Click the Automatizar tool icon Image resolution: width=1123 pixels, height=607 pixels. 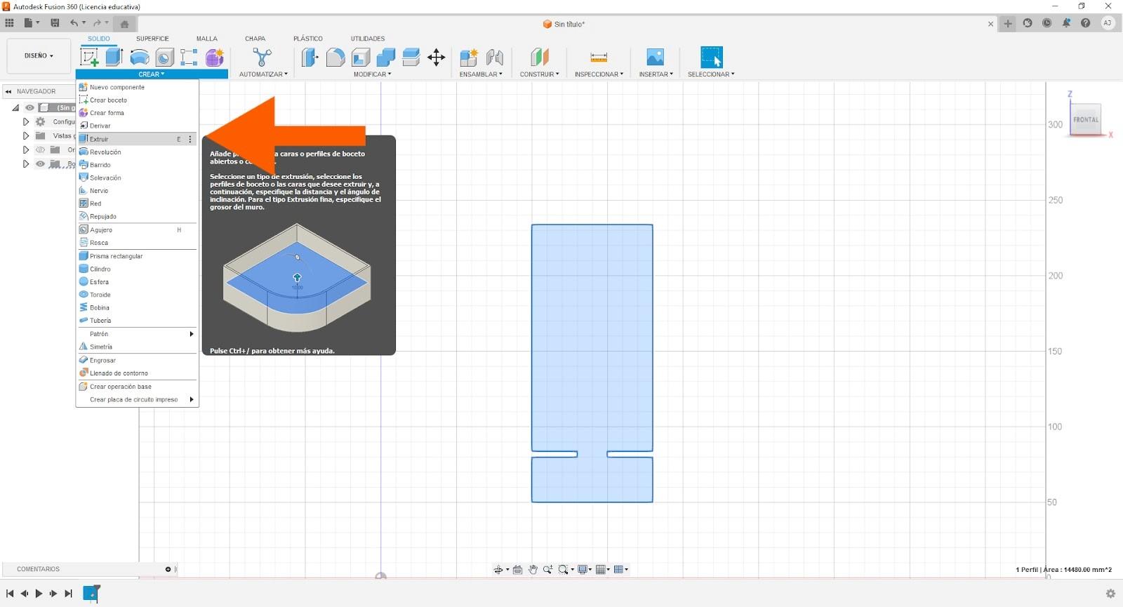coord(262,57)
